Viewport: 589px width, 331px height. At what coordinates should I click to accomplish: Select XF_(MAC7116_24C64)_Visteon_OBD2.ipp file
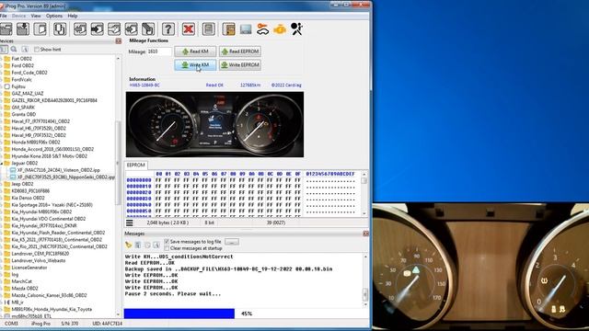coord(59,170)
